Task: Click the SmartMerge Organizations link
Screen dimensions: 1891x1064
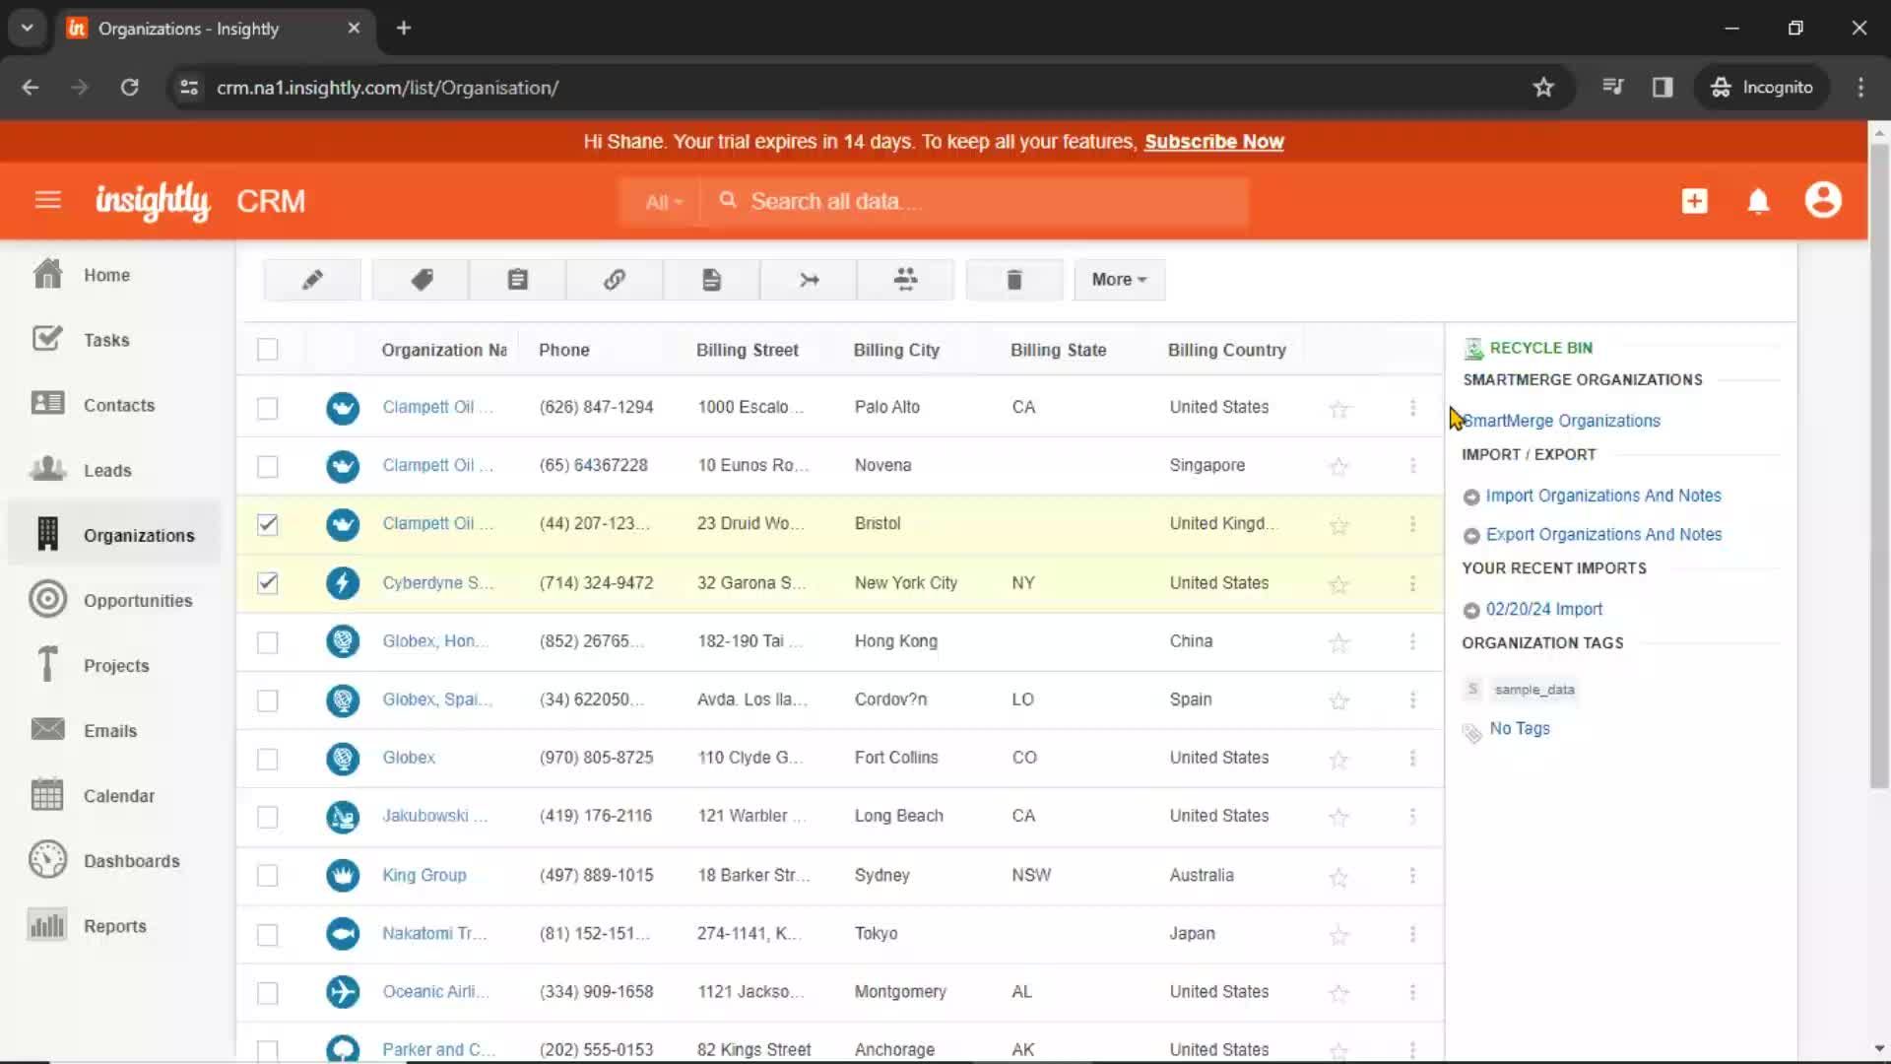Action: tap(1562, 420)
